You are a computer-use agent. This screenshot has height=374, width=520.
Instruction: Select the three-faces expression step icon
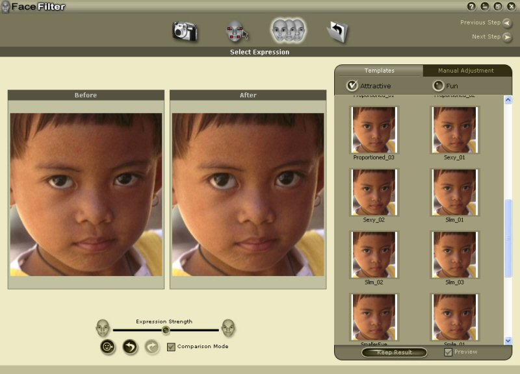(289, 30)
